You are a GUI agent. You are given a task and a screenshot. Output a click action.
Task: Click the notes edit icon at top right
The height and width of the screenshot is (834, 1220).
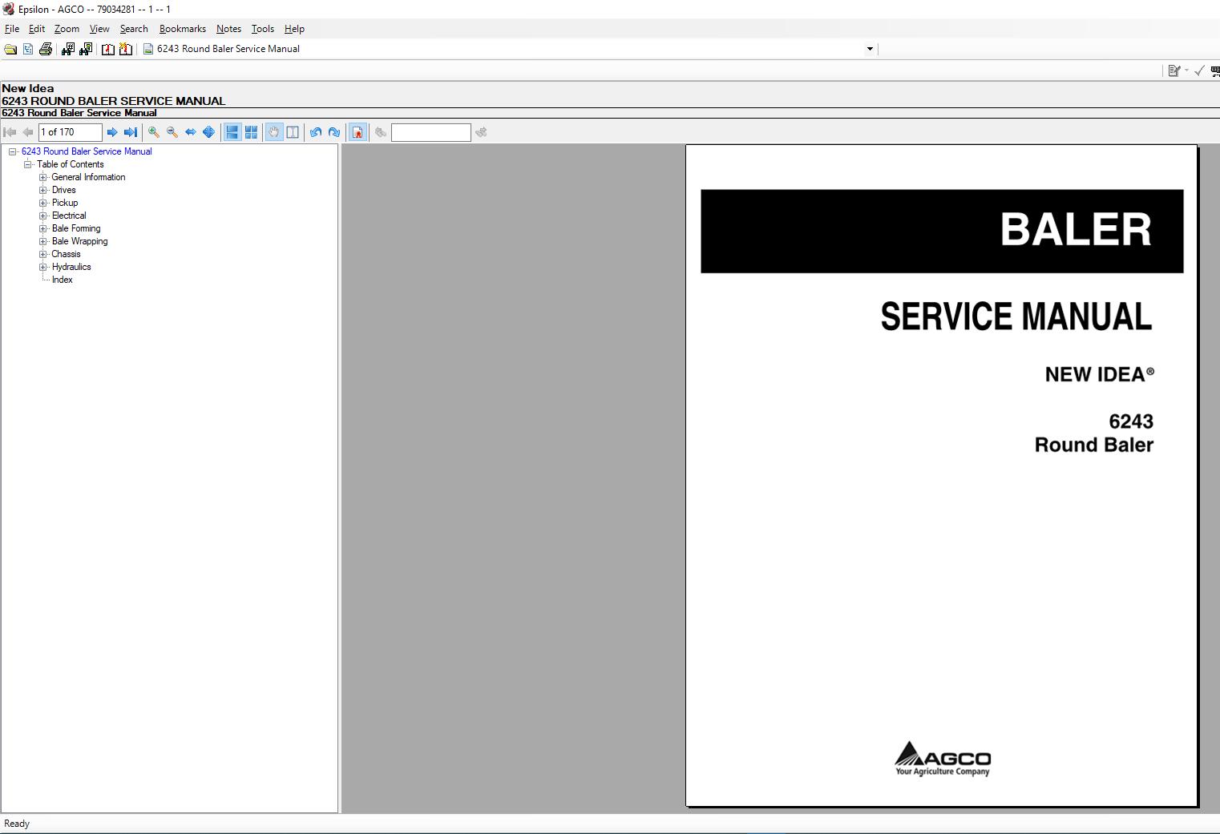[x=1174, y=71]
